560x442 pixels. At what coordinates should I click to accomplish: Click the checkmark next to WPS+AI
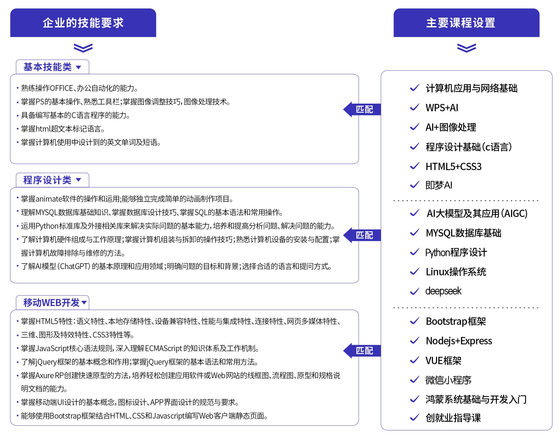(x=414, y=108)
